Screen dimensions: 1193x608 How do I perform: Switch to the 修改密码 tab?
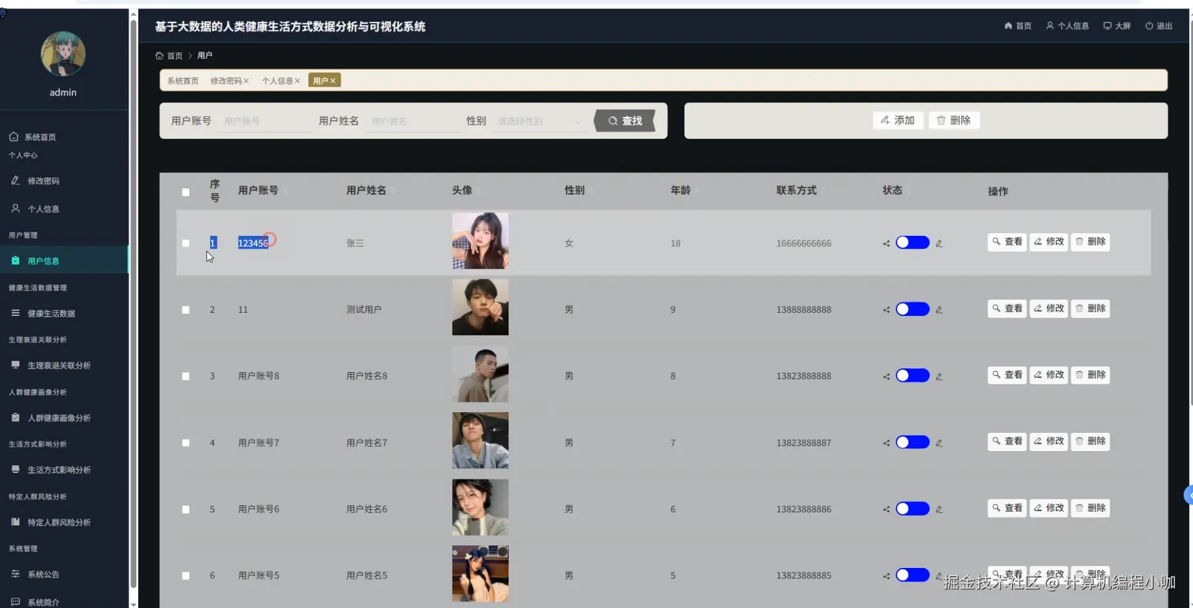pyautogui.click(x=226, y=81)
